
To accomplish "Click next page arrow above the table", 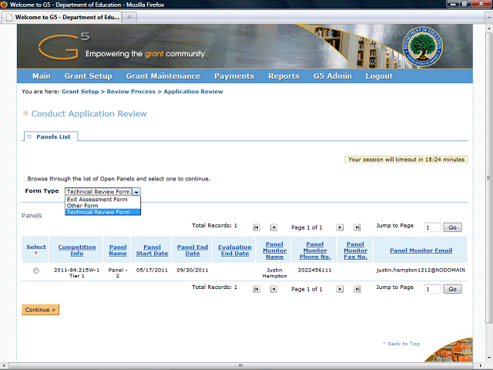I will pyautogui.click(x=338, y=227).
